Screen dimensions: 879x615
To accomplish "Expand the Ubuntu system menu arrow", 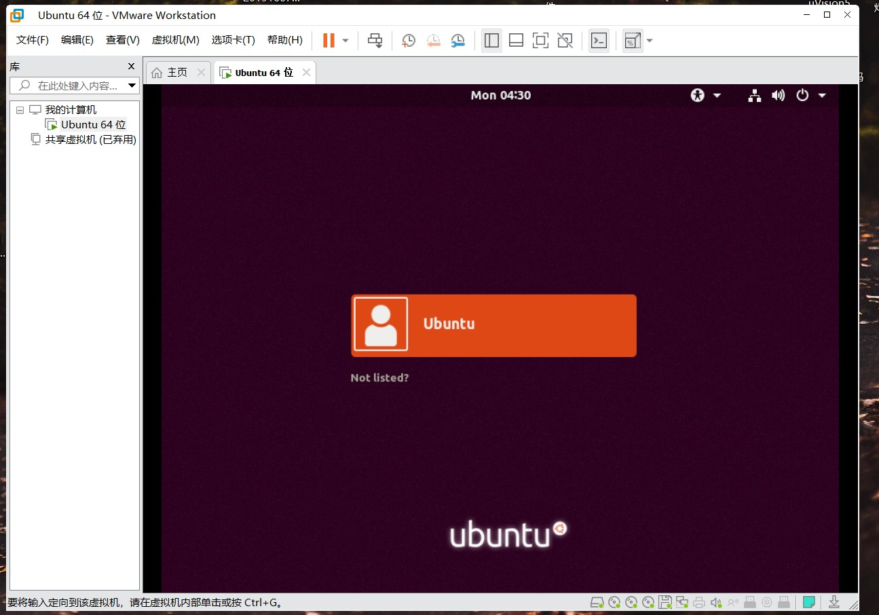I will 822,96.
